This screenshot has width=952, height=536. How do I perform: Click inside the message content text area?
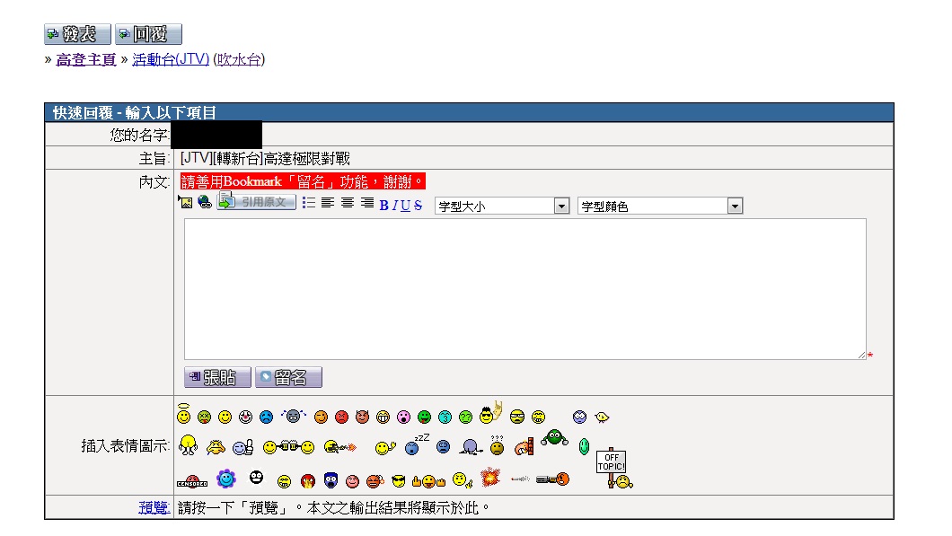pyautogui.click(x=525, y=289)
